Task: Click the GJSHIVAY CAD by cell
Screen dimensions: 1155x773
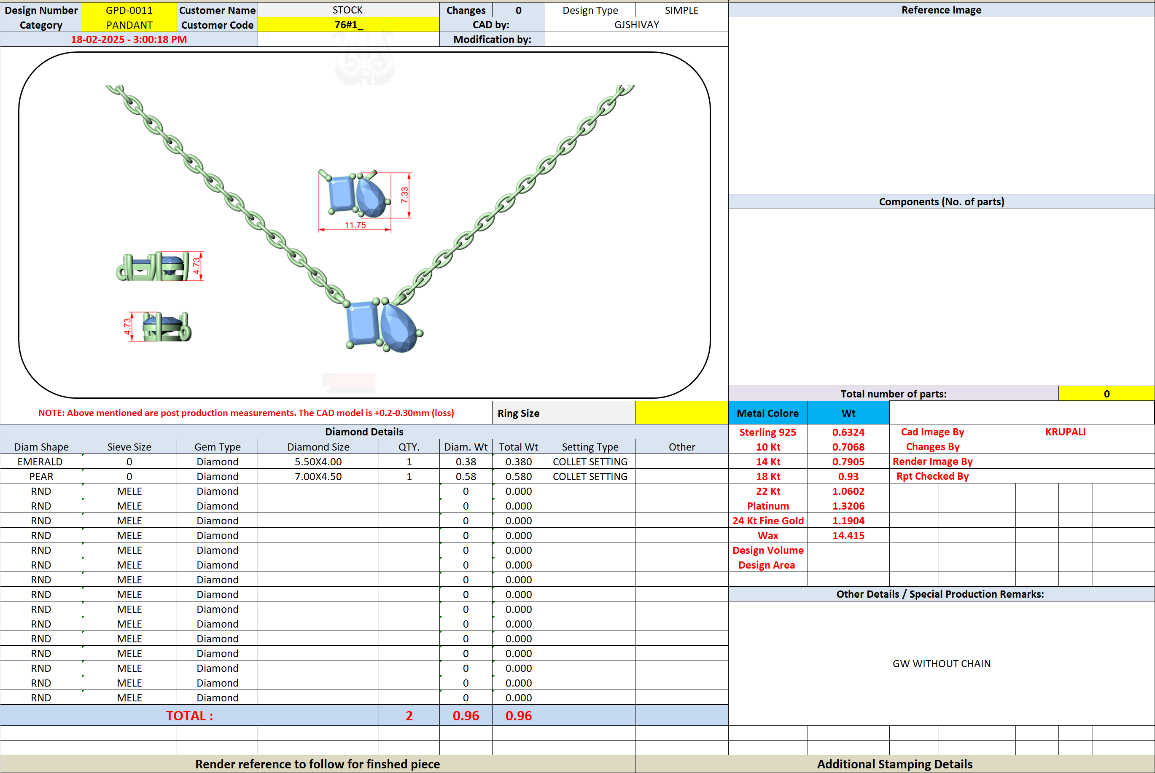Action: pos(636,24)
